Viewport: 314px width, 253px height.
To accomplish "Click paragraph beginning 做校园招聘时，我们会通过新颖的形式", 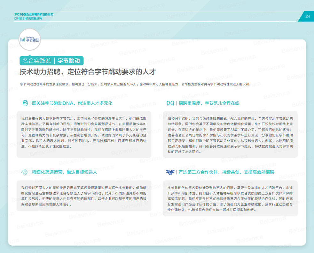I will point(230,135).
